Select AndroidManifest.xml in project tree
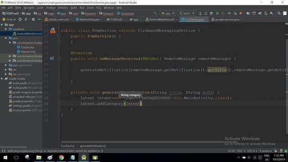This screenshot has height=162, width=288. click(x=27, y=34)
